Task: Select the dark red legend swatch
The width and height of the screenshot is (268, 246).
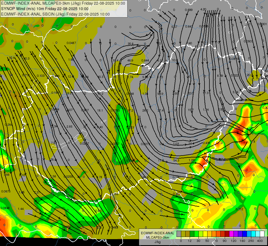Action: tap(227, 234)
